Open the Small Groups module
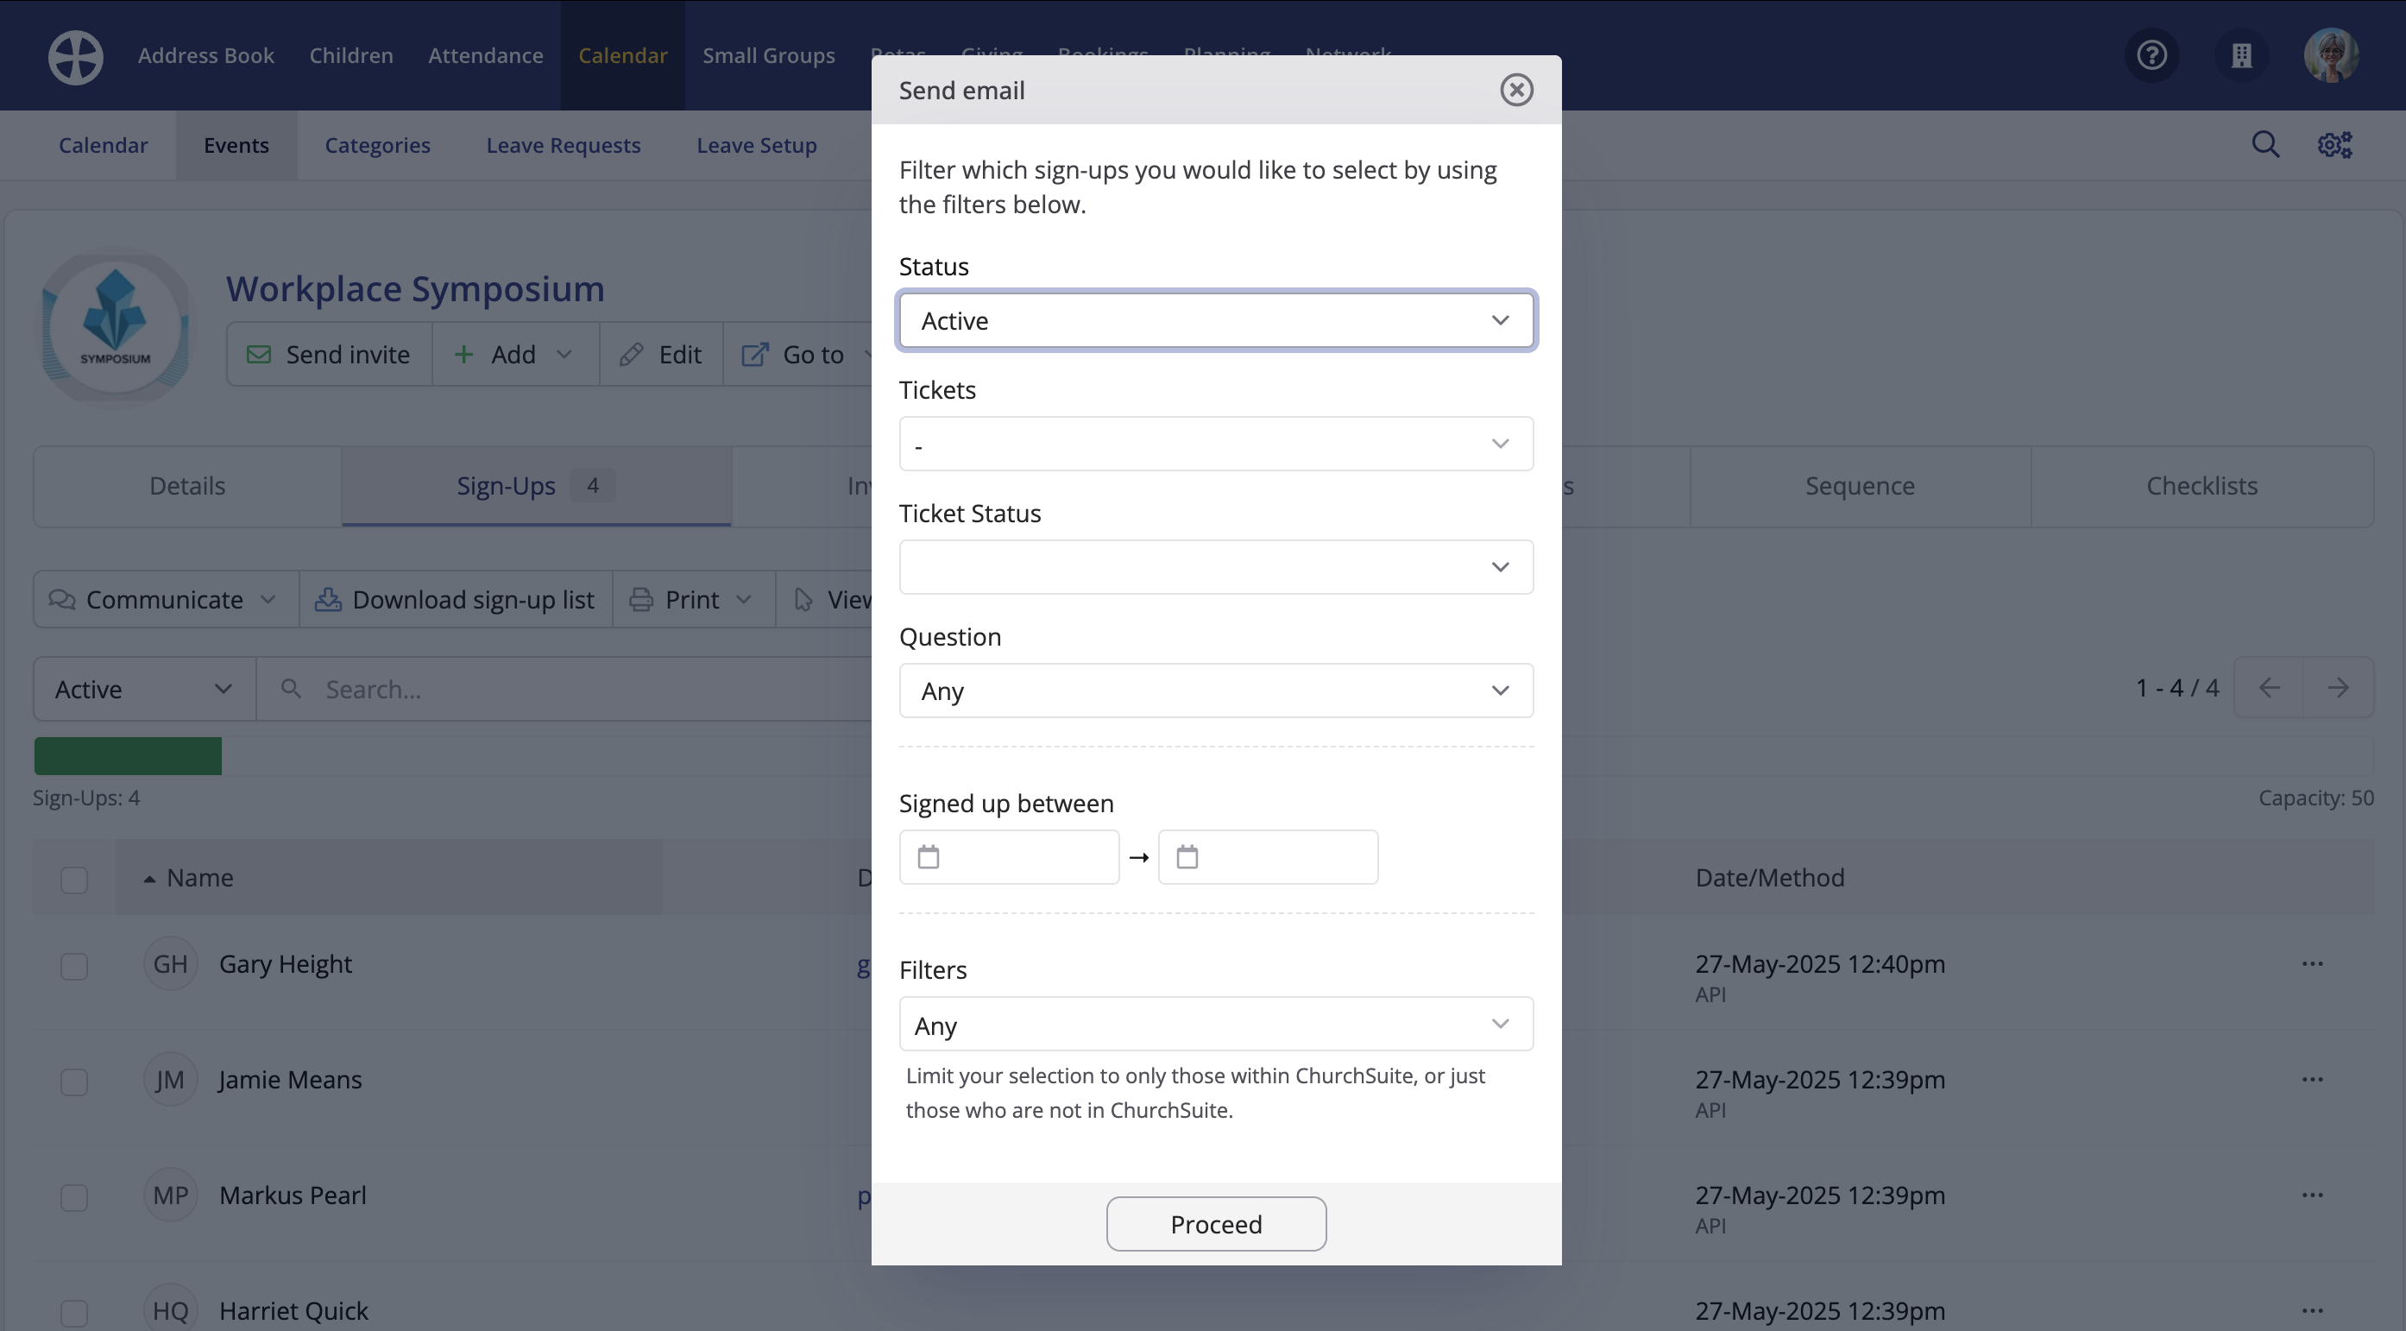Image resolution: width=2406 pixels, height=1331 pixels. tap(769, 56)
